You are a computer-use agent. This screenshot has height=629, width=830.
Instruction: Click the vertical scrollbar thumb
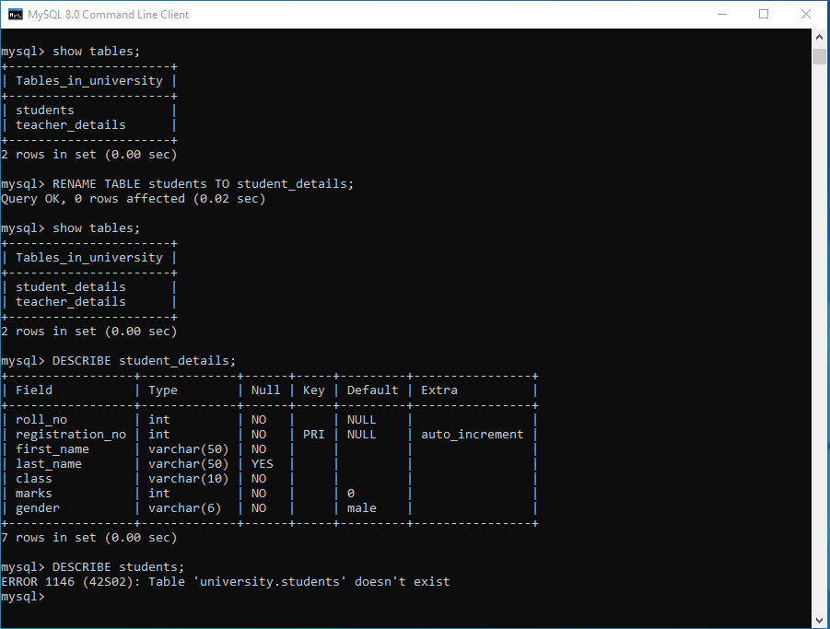click(x=819, y=57)
